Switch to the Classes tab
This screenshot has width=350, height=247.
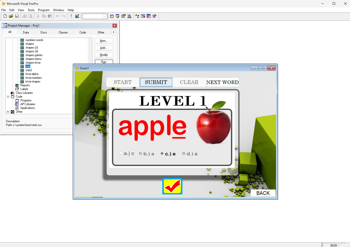(63, 32)
